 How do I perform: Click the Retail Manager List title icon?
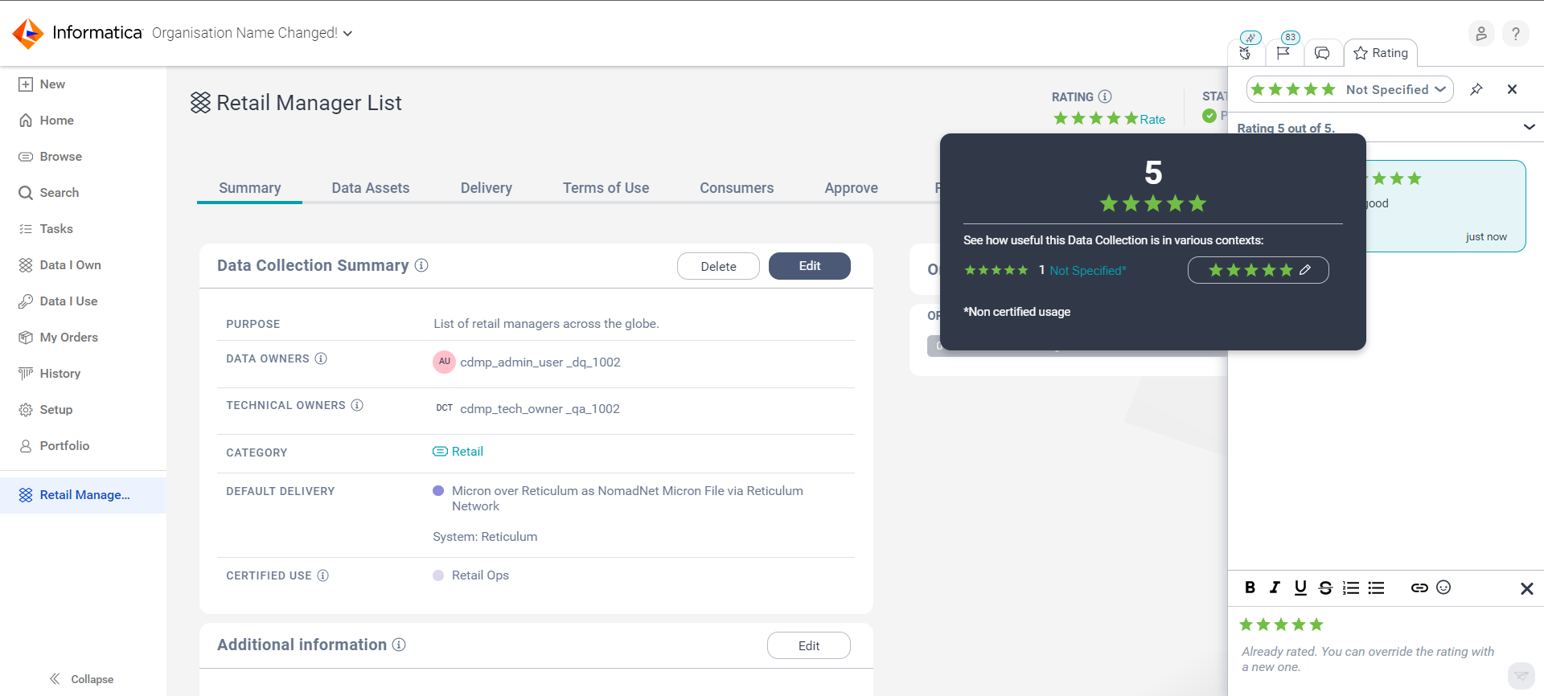pyautogui.click(x=200, y=103)
